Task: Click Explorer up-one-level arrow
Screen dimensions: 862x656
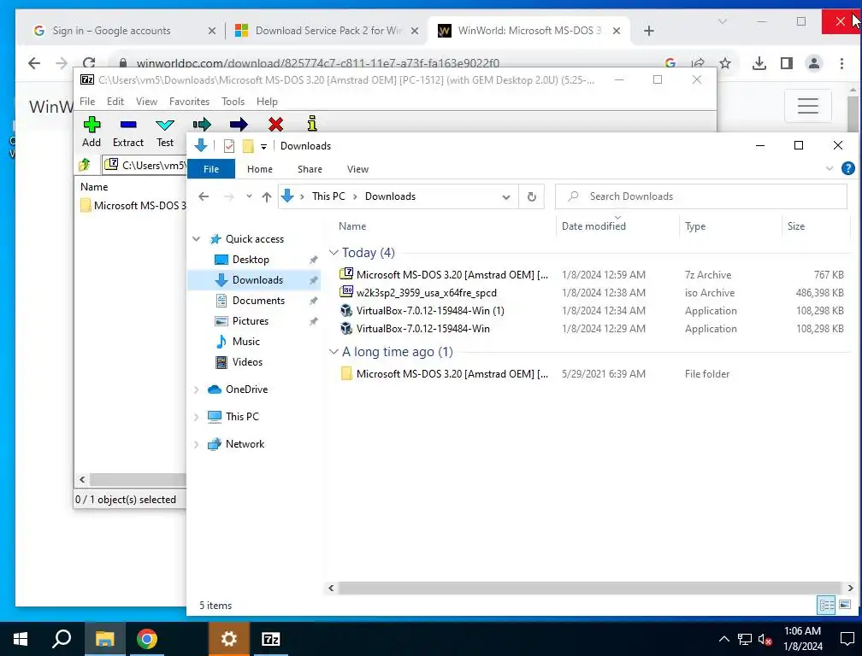Action: click(267, 196)
